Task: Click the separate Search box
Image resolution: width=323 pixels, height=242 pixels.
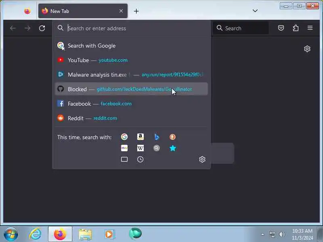Action: 241,28
